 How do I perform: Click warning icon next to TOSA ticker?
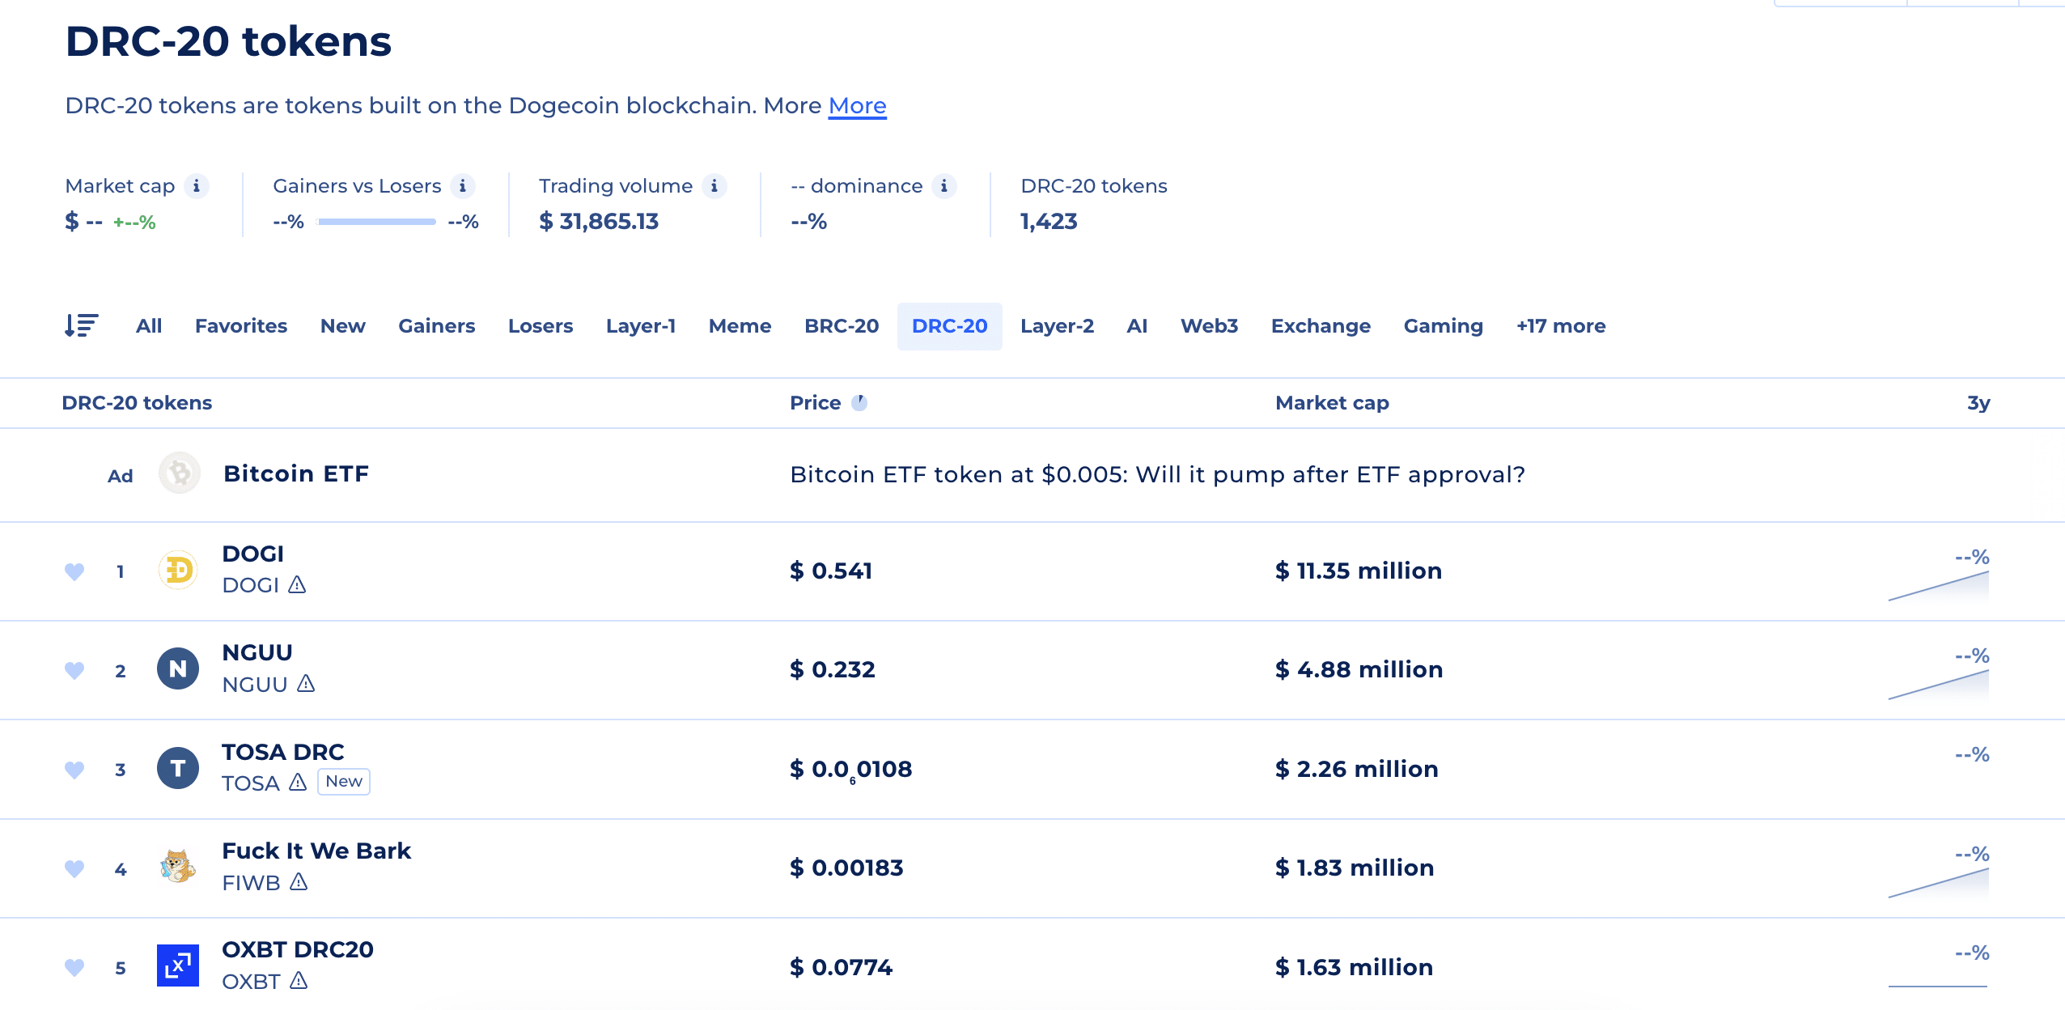pyautogui.click(x=298, y=782)
